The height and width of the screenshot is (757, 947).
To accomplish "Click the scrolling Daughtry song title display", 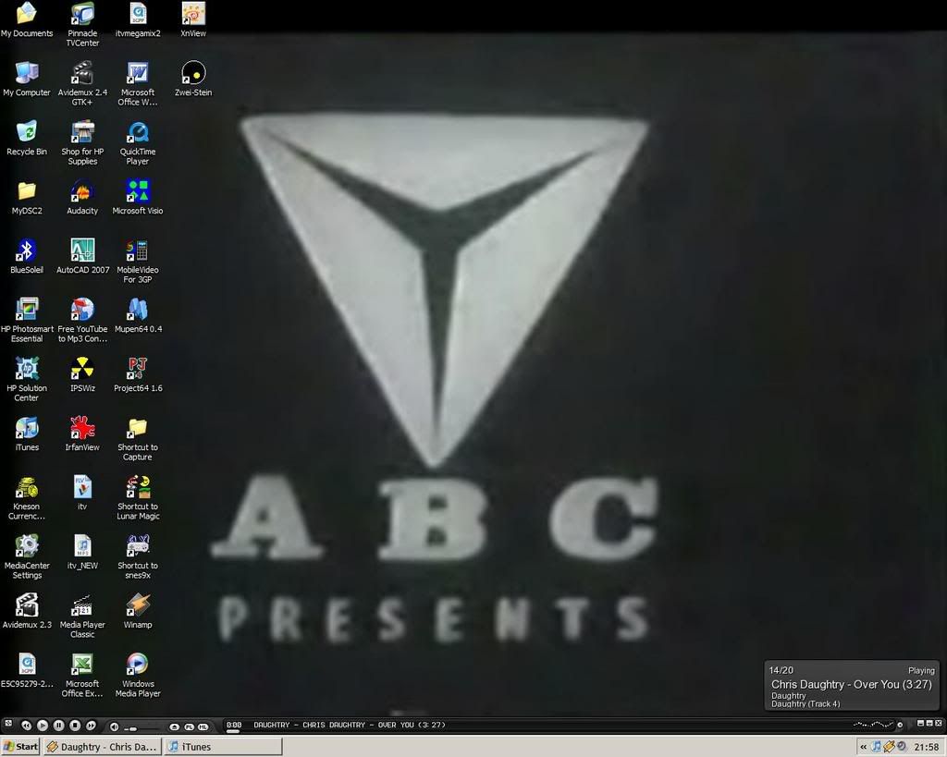I will pos(349,725).
